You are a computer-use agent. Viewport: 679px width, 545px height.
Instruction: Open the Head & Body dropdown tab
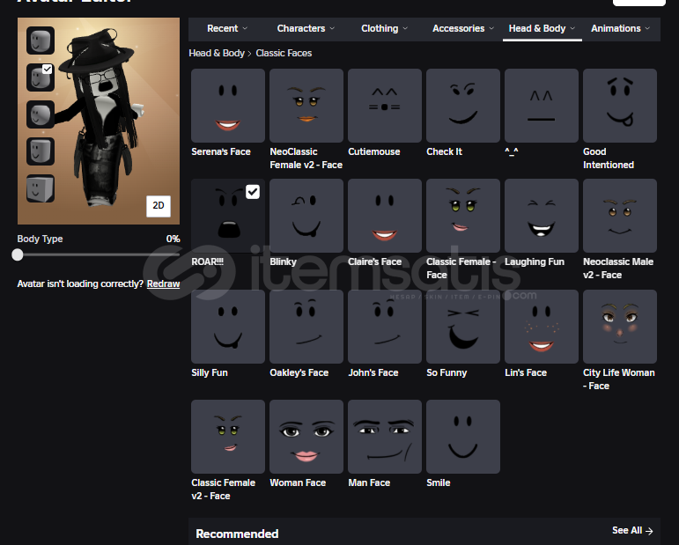[x=542, y=28]
